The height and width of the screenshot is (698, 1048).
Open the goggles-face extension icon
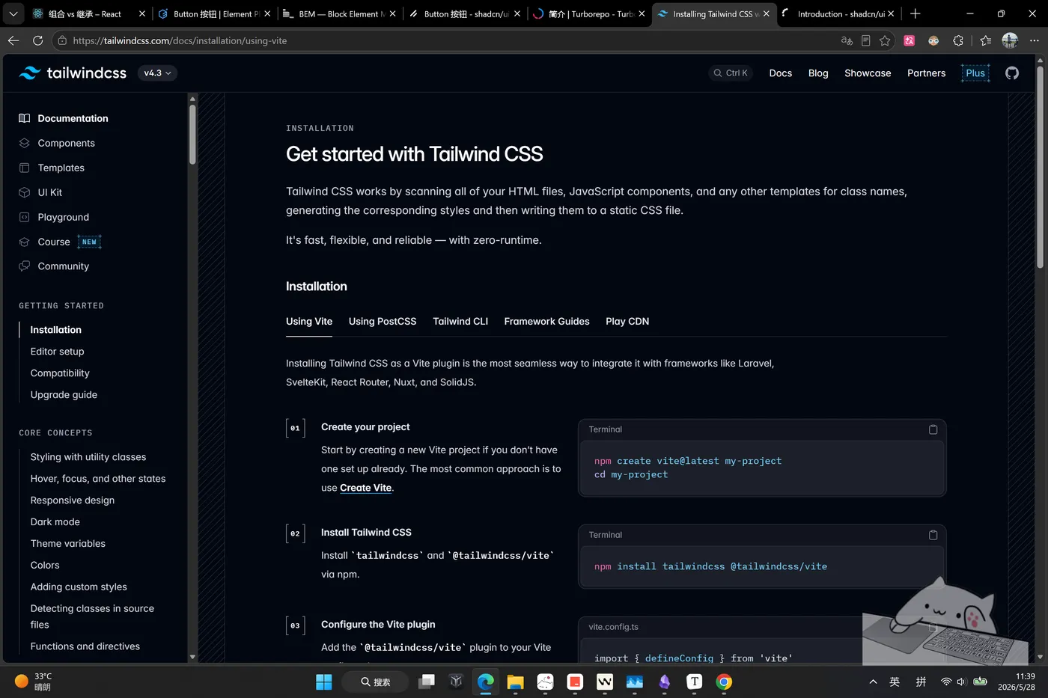(x=933, y=40)
